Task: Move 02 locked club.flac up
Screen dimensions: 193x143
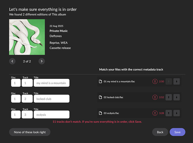Action: pos(169,97)
